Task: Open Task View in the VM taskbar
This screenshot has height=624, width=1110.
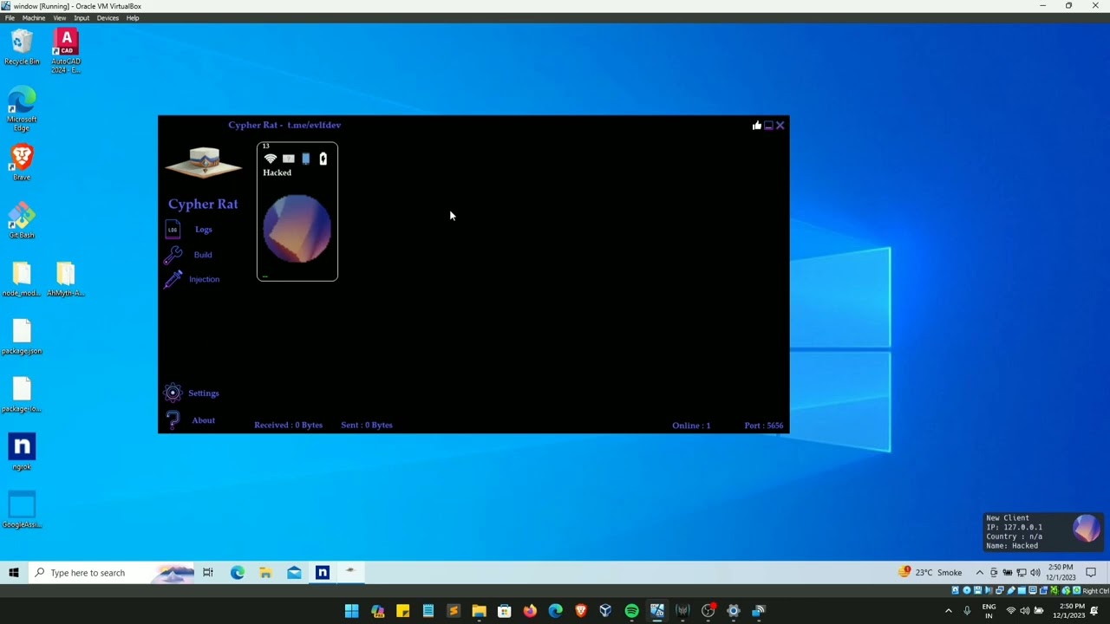Action: click(208, 573)
